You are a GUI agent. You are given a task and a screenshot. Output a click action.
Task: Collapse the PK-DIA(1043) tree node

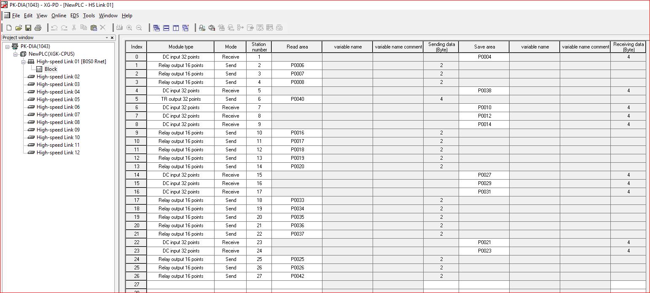8,46
